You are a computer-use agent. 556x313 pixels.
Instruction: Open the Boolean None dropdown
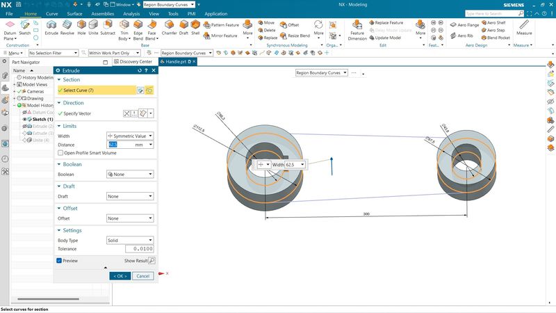point(130,175)
